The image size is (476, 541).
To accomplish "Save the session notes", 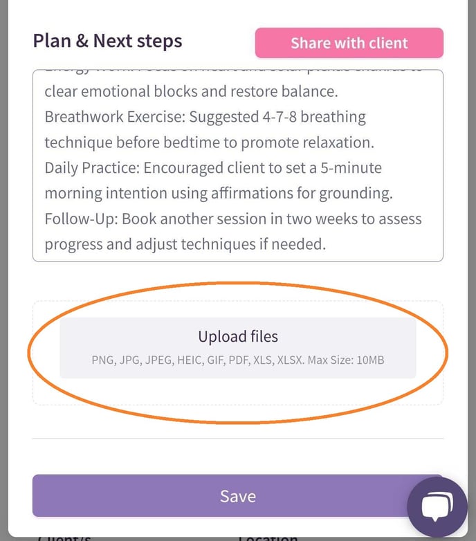I will (237, 496).
